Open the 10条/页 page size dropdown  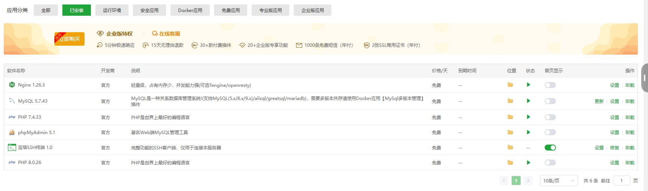559,181
